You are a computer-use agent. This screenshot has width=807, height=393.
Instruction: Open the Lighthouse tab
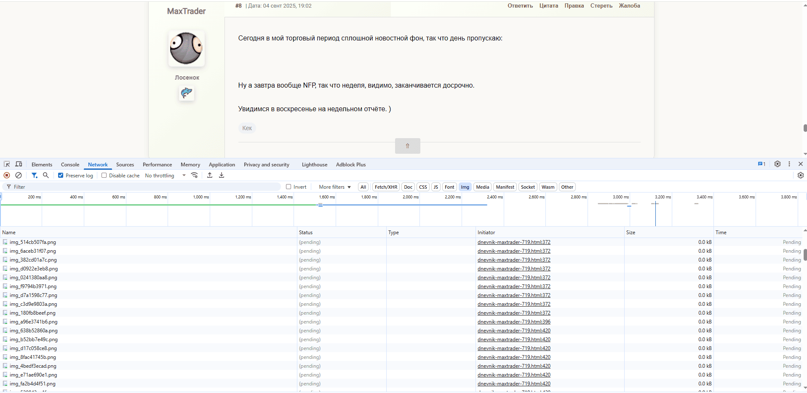click(x=314, y=165)
